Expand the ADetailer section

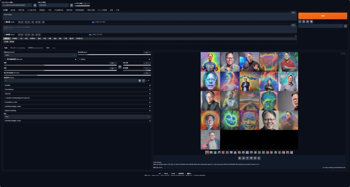pos(77,85)
